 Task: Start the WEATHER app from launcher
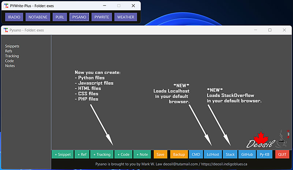click(126, 17)
